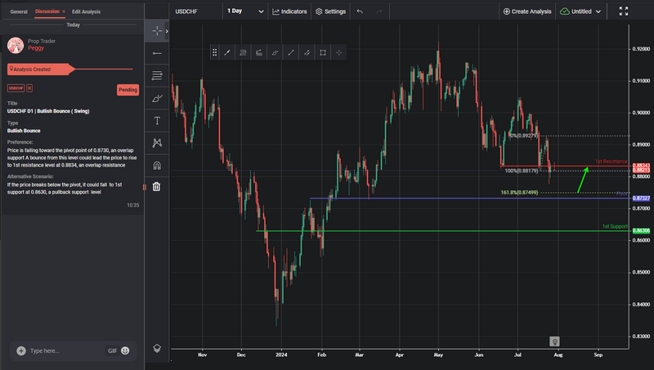Click crosshair icon in floating toolbar

tap(338, 52)
